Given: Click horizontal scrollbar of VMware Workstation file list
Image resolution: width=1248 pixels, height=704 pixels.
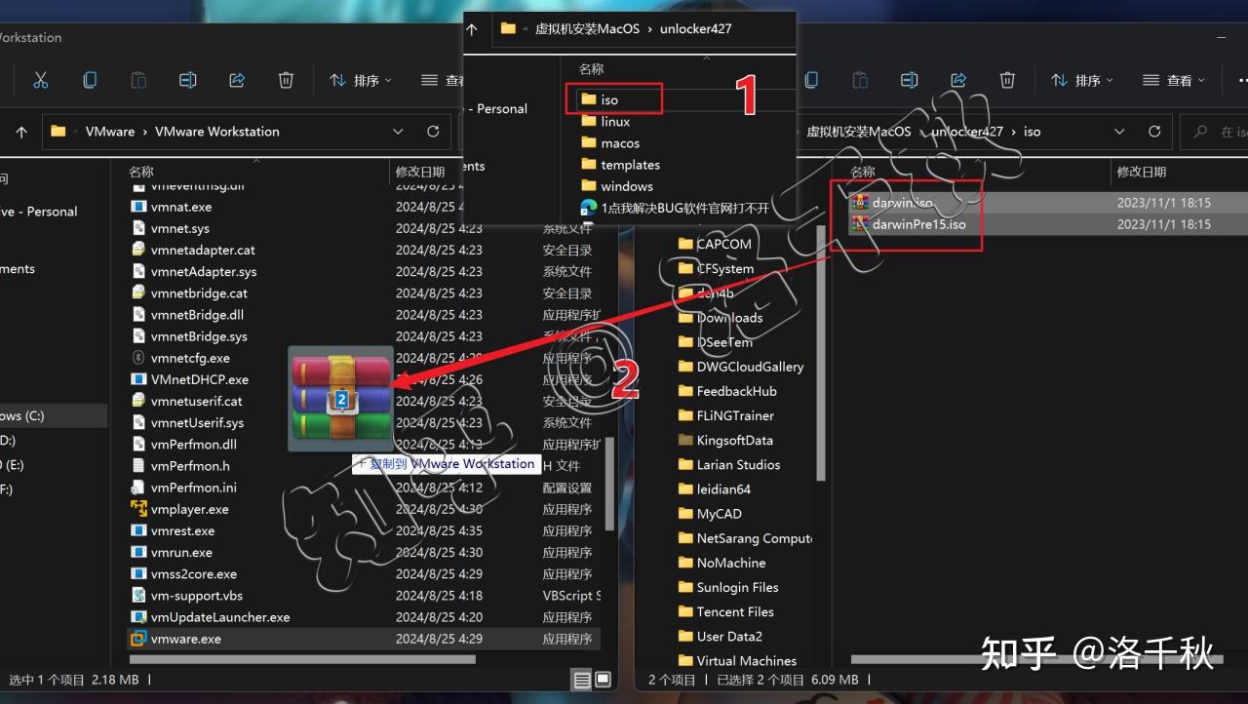Looking at the screenshot, I should [302, 660].
